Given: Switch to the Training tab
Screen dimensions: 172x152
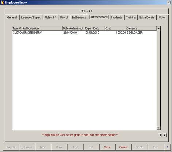Looking at the screenshot, I should coord(131,18).
